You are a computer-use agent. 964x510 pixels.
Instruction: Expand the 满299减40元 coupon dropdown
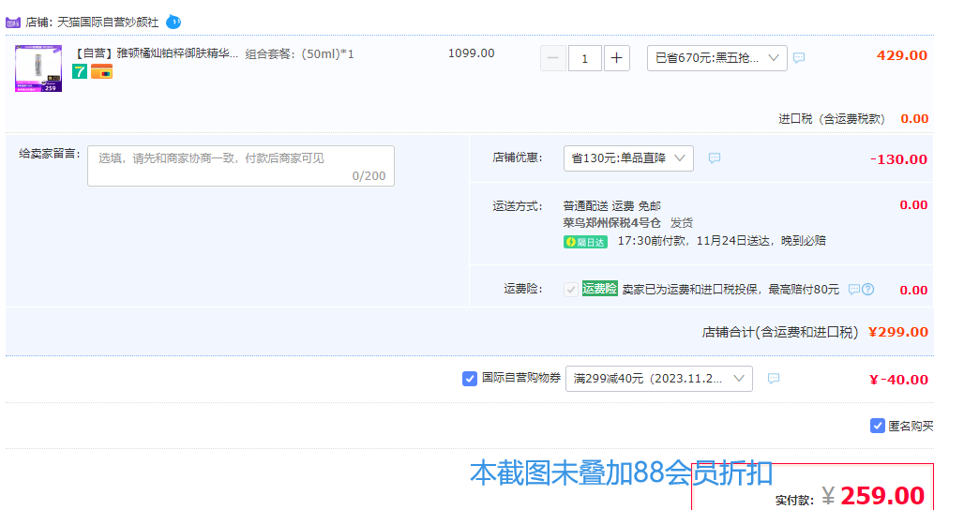(659, 379)
